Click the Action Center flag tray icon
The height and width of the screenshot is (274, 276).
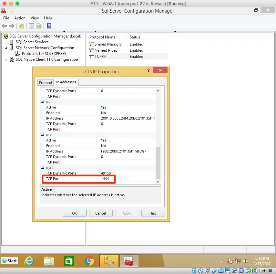[x=230, y=261]
